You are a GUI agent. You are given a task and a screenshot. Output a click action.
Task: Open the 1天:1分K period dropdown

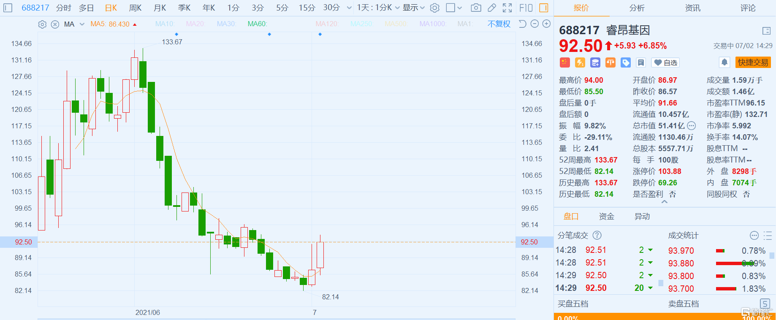[378, 8]
